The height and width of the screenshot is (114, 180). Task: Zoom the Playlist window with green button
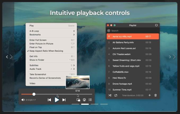[x=115, y=25]
